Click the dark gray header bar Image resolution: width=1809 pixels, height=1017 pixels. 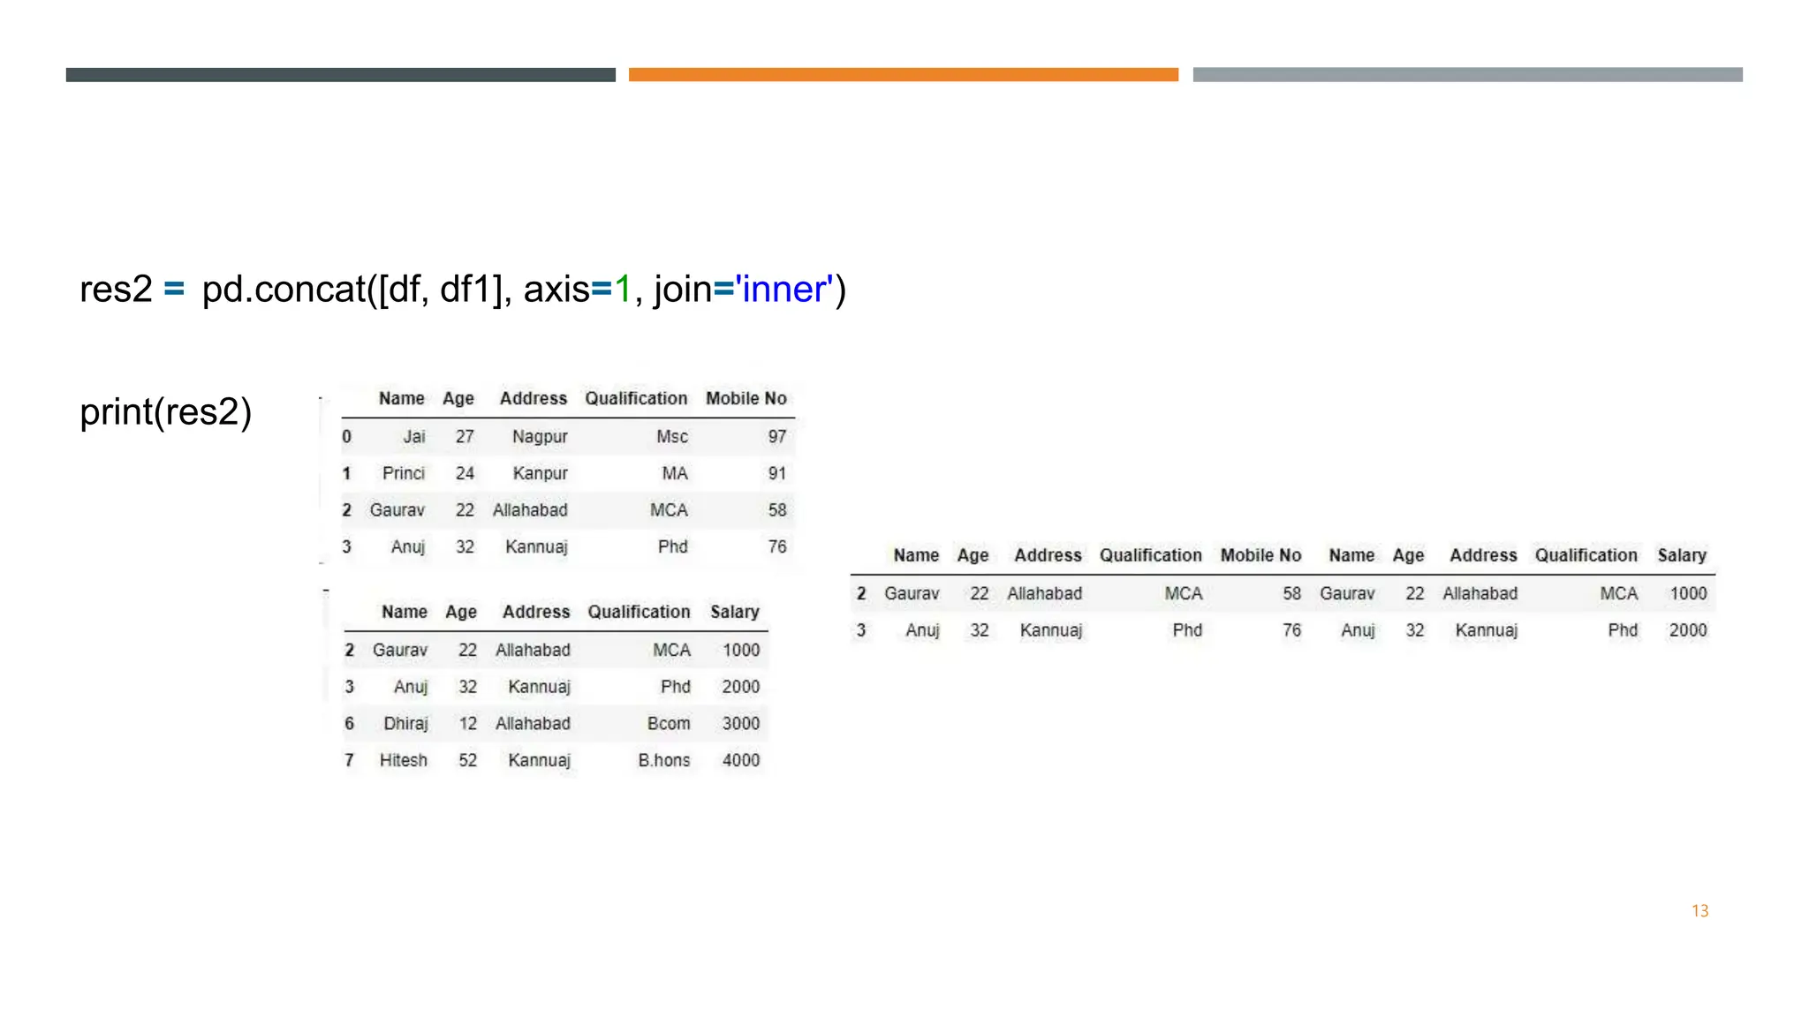(x=340, y=75)
